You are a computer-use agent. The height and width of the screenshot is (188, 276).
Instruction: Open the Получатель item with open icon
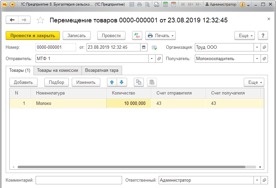(264, 59)
